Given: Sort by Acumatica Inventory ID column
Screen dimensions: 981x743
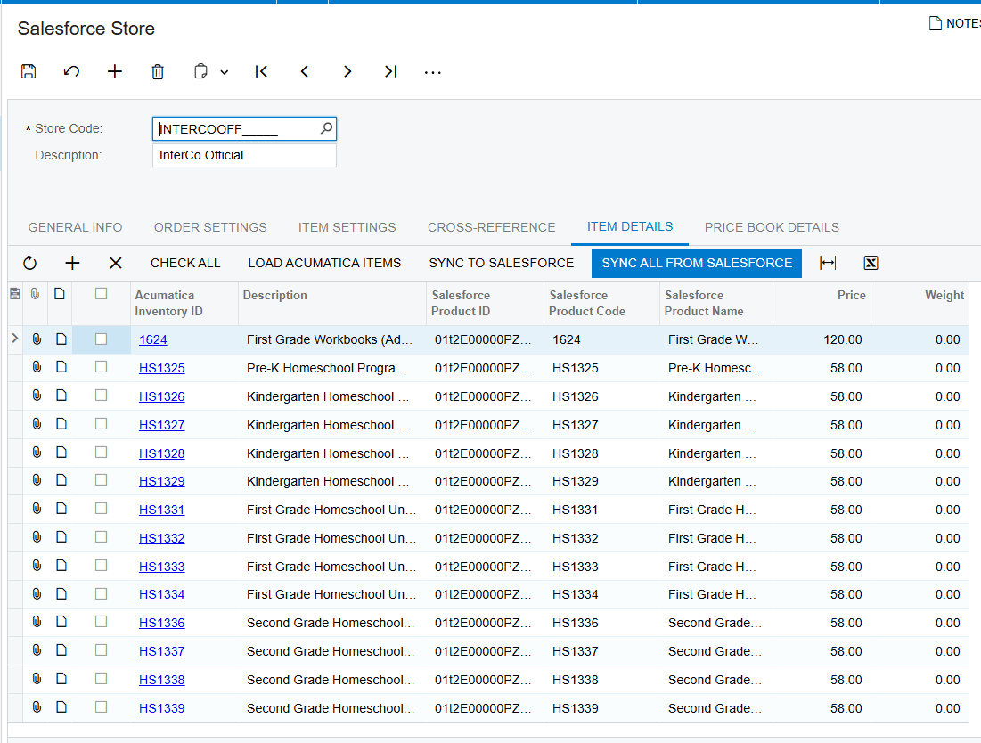Looking at the screenshot, I should coord(184,303).
